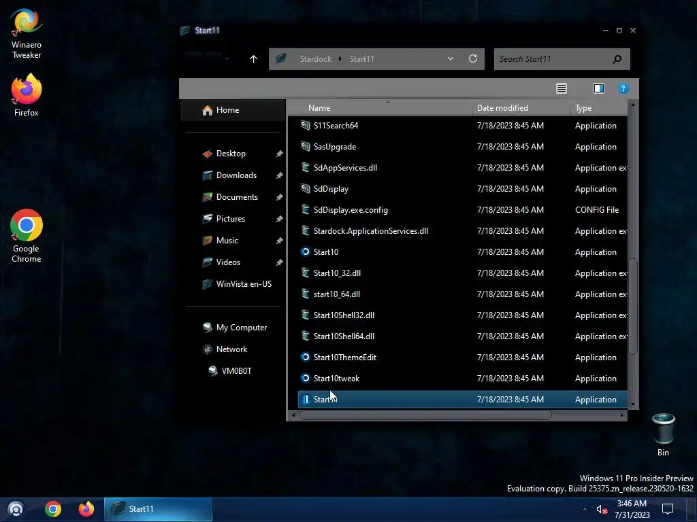Unpin Documents using its pin icon
This screenshot has width=697, height=522.
279,197
